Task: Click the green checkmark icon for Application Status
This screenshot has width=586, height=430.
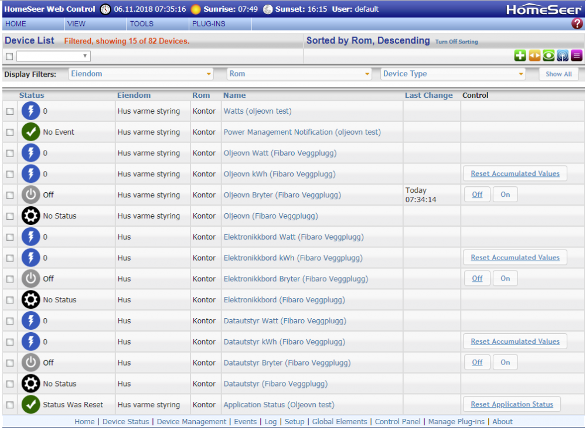Action: click(31, 405)
